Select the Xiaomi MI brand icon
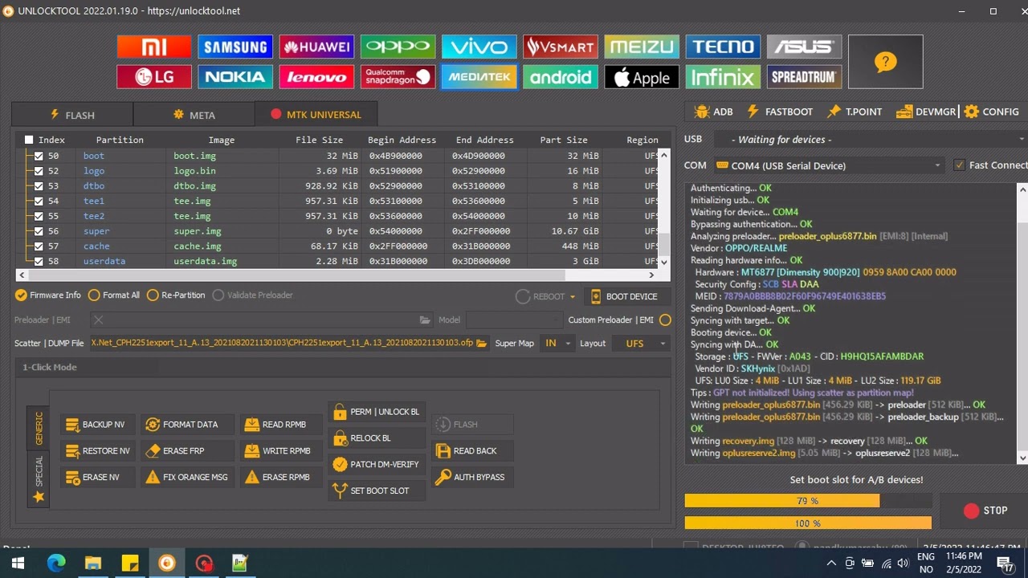Image resolution: width=1028 pixels, height=578 pixels. point(153,47)
